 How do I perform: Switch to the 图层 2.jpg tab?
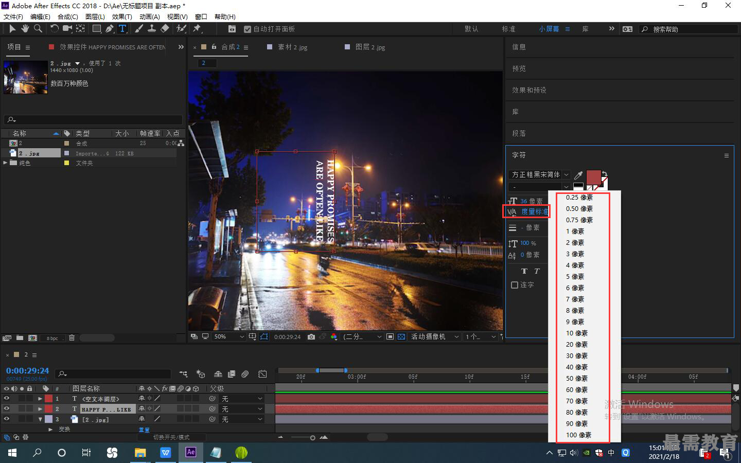coord(370,47)
